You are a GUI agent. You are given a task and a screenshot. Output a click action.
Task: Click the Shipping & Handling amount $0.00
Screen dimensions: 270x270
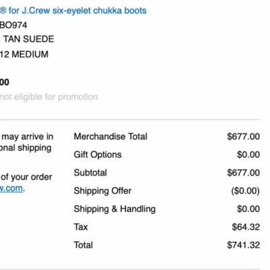click(x=248, y=209)
